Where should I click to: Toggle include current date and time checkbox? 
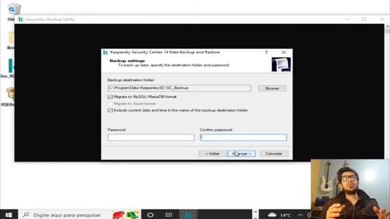tap(110, 110)
